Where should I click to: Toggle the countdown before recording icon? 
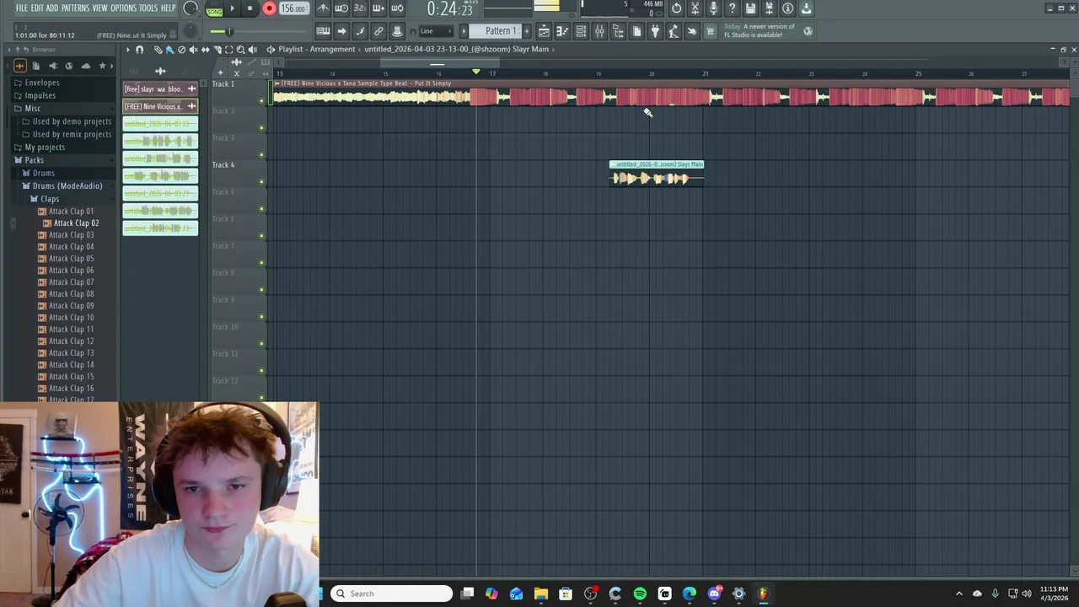click(360, 8)
